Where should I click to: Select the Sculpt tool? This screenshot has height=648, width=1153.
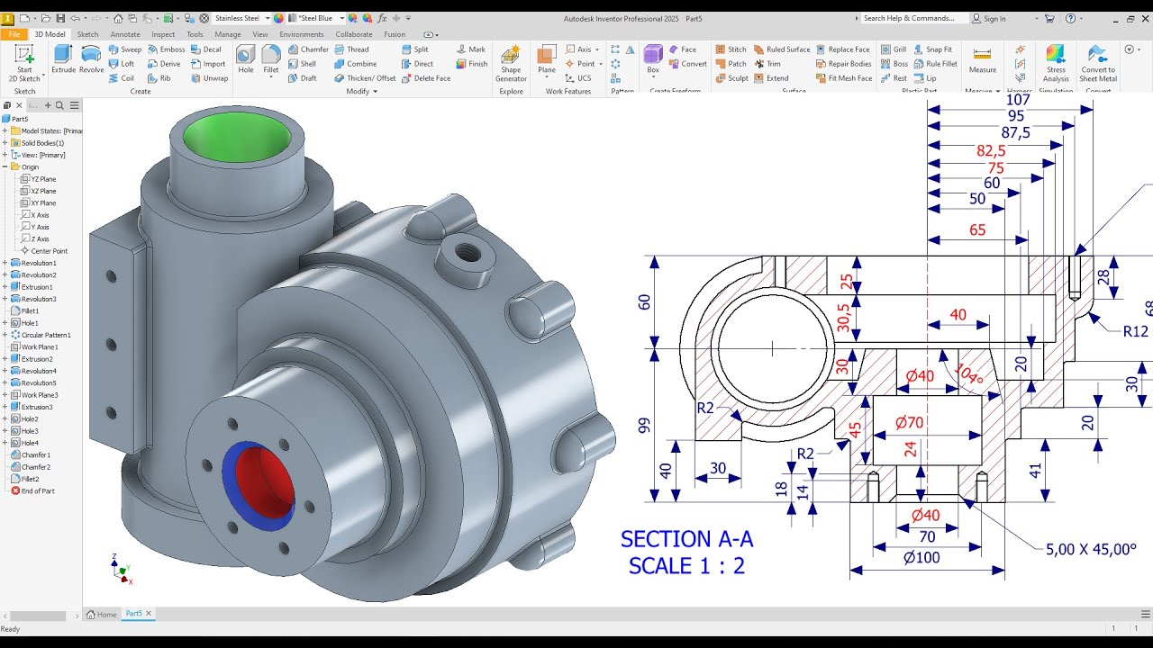coord(731,78)
